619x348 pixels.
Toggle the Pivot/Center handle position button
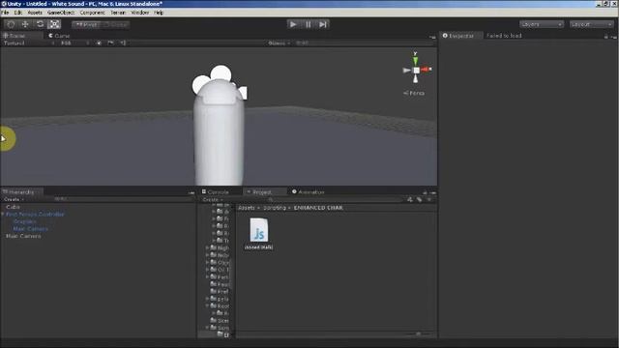pos(86,24)
